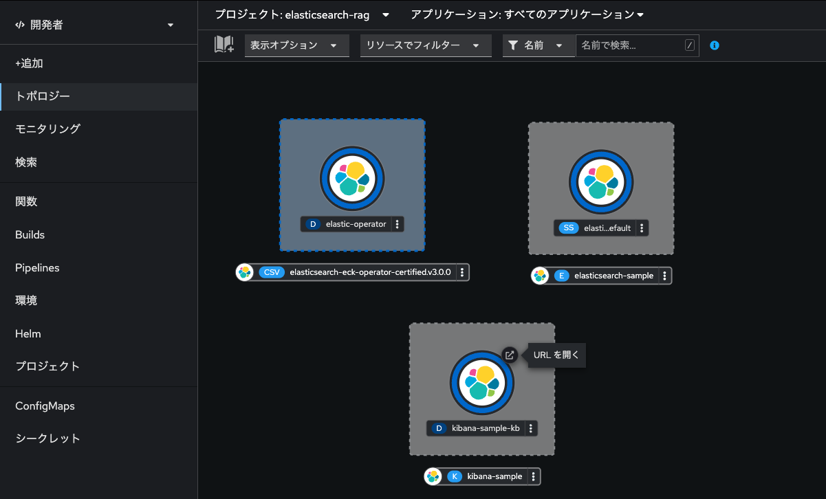Open kebab menu for kibana-sample
826x499 pixels.
click(x=533, y=476)
